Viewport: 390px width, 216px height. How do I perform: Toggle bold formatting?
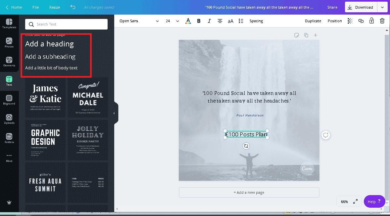[199, 21]
